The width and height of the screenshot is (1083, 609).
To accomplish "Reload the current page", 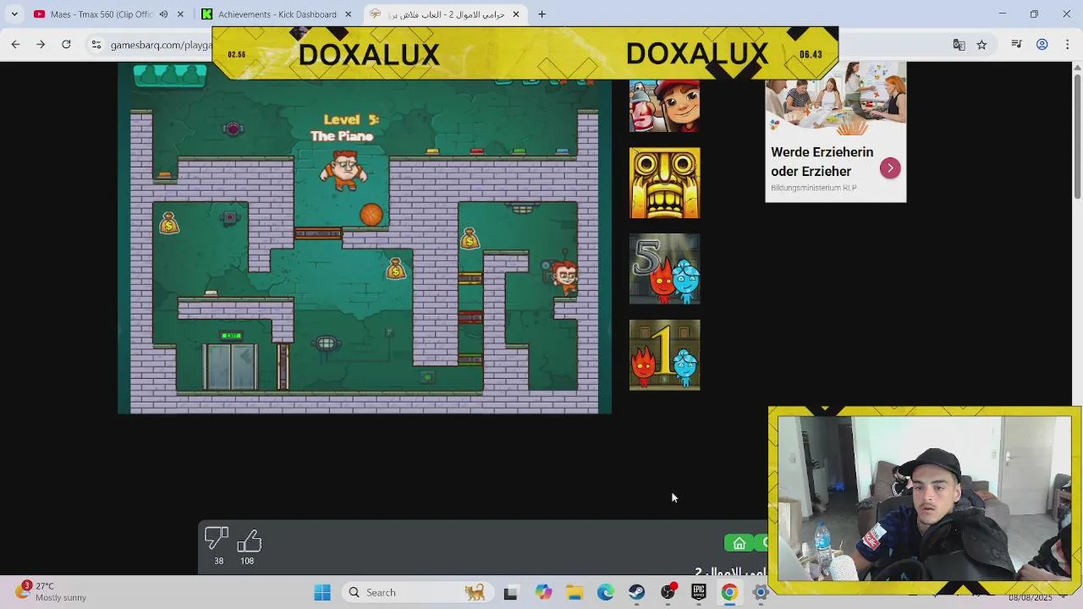I will point(66,45).
